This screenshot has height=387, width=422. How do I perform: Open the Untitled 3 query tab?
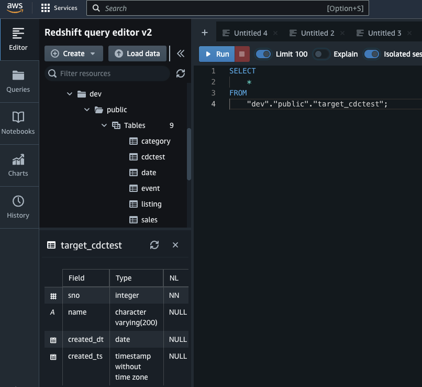383,33
